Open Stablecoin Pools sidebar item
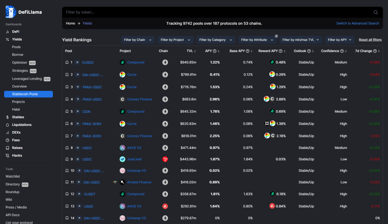 coord(28,94)
